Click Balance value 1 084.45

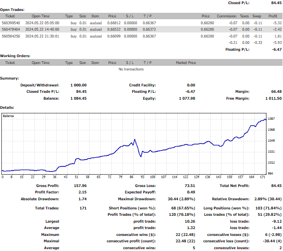coord(78,98)
